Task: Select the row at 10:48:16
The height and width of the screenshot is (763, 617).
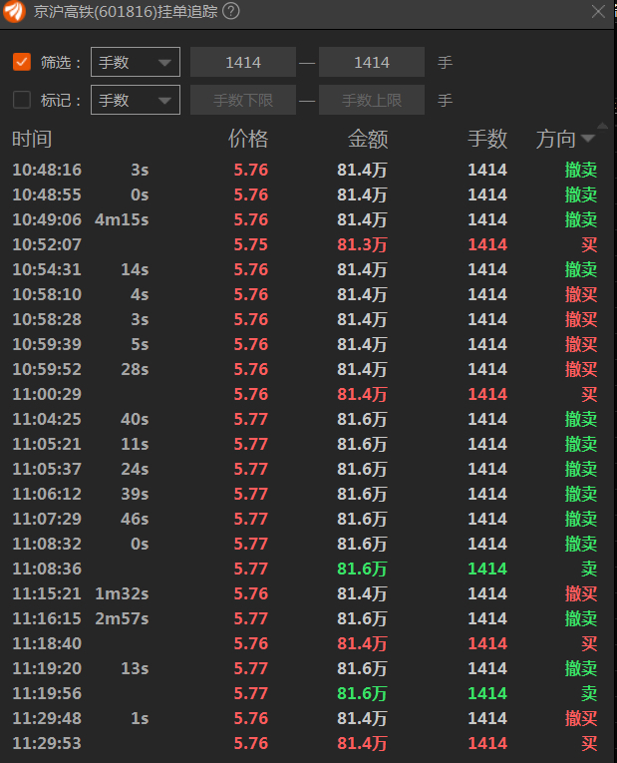Action: click(x=305, y=170)
